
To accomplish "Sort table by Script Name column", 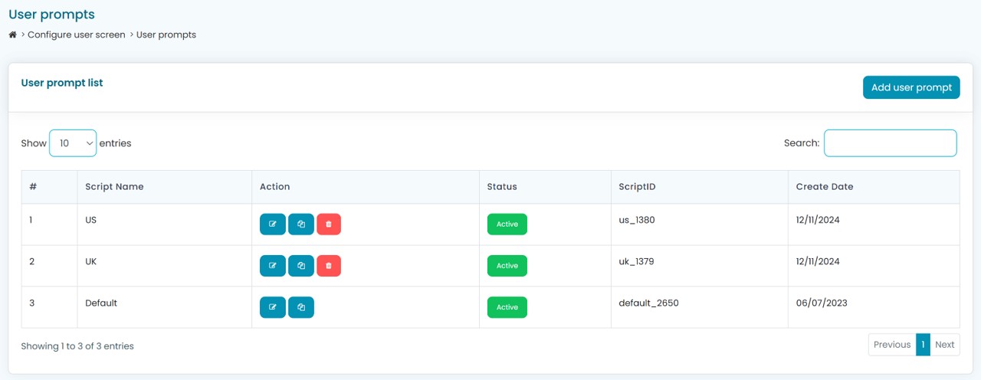I will point(114,187).
